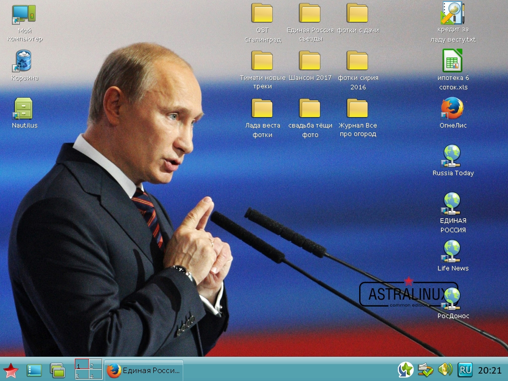Switch to virtual desktop 3
Viewport: 508px width, 381px height.
click(82, 374)
